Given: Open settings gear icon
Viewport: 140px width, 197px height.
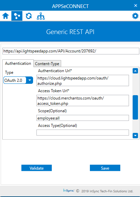Looking at the screenshot, I should (135, 16).
